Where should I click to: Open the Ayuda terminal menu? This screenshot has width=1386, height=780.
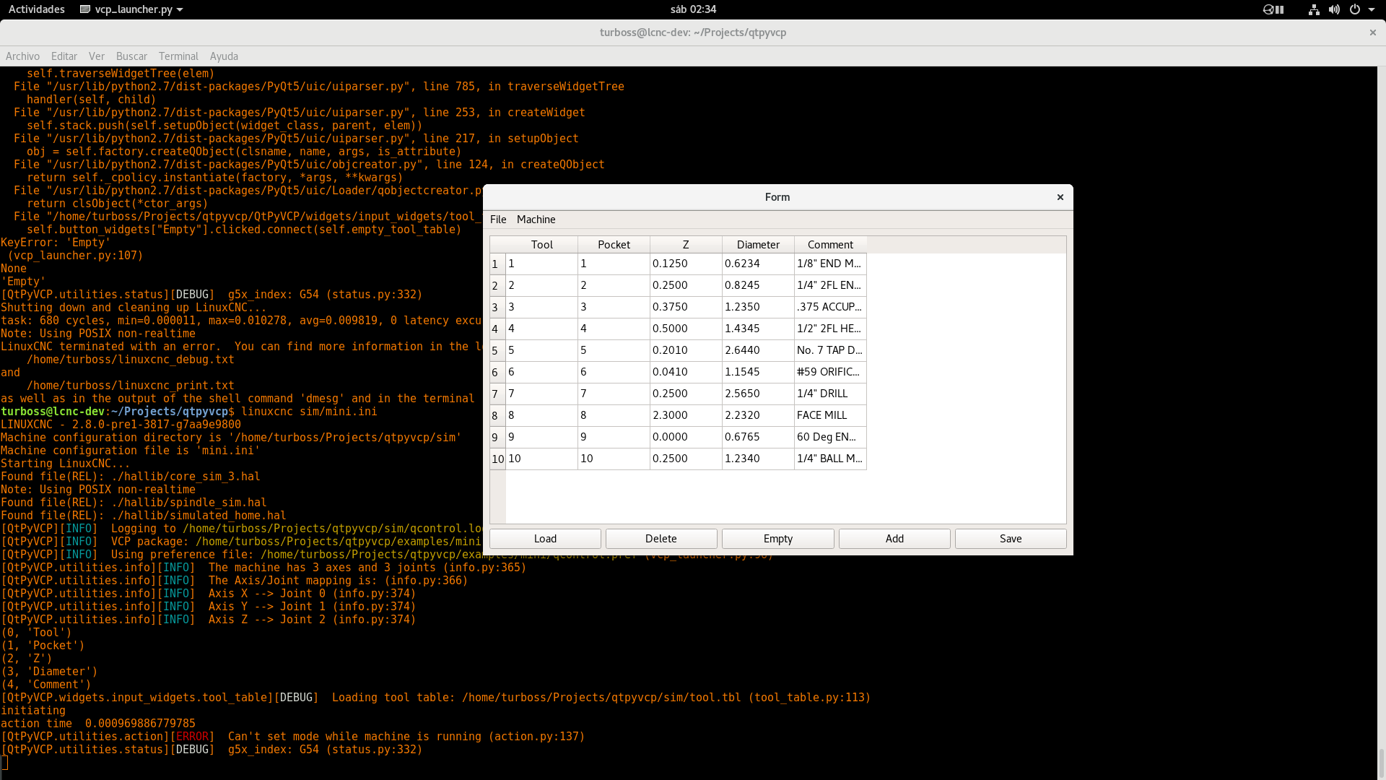click(224, 56)
